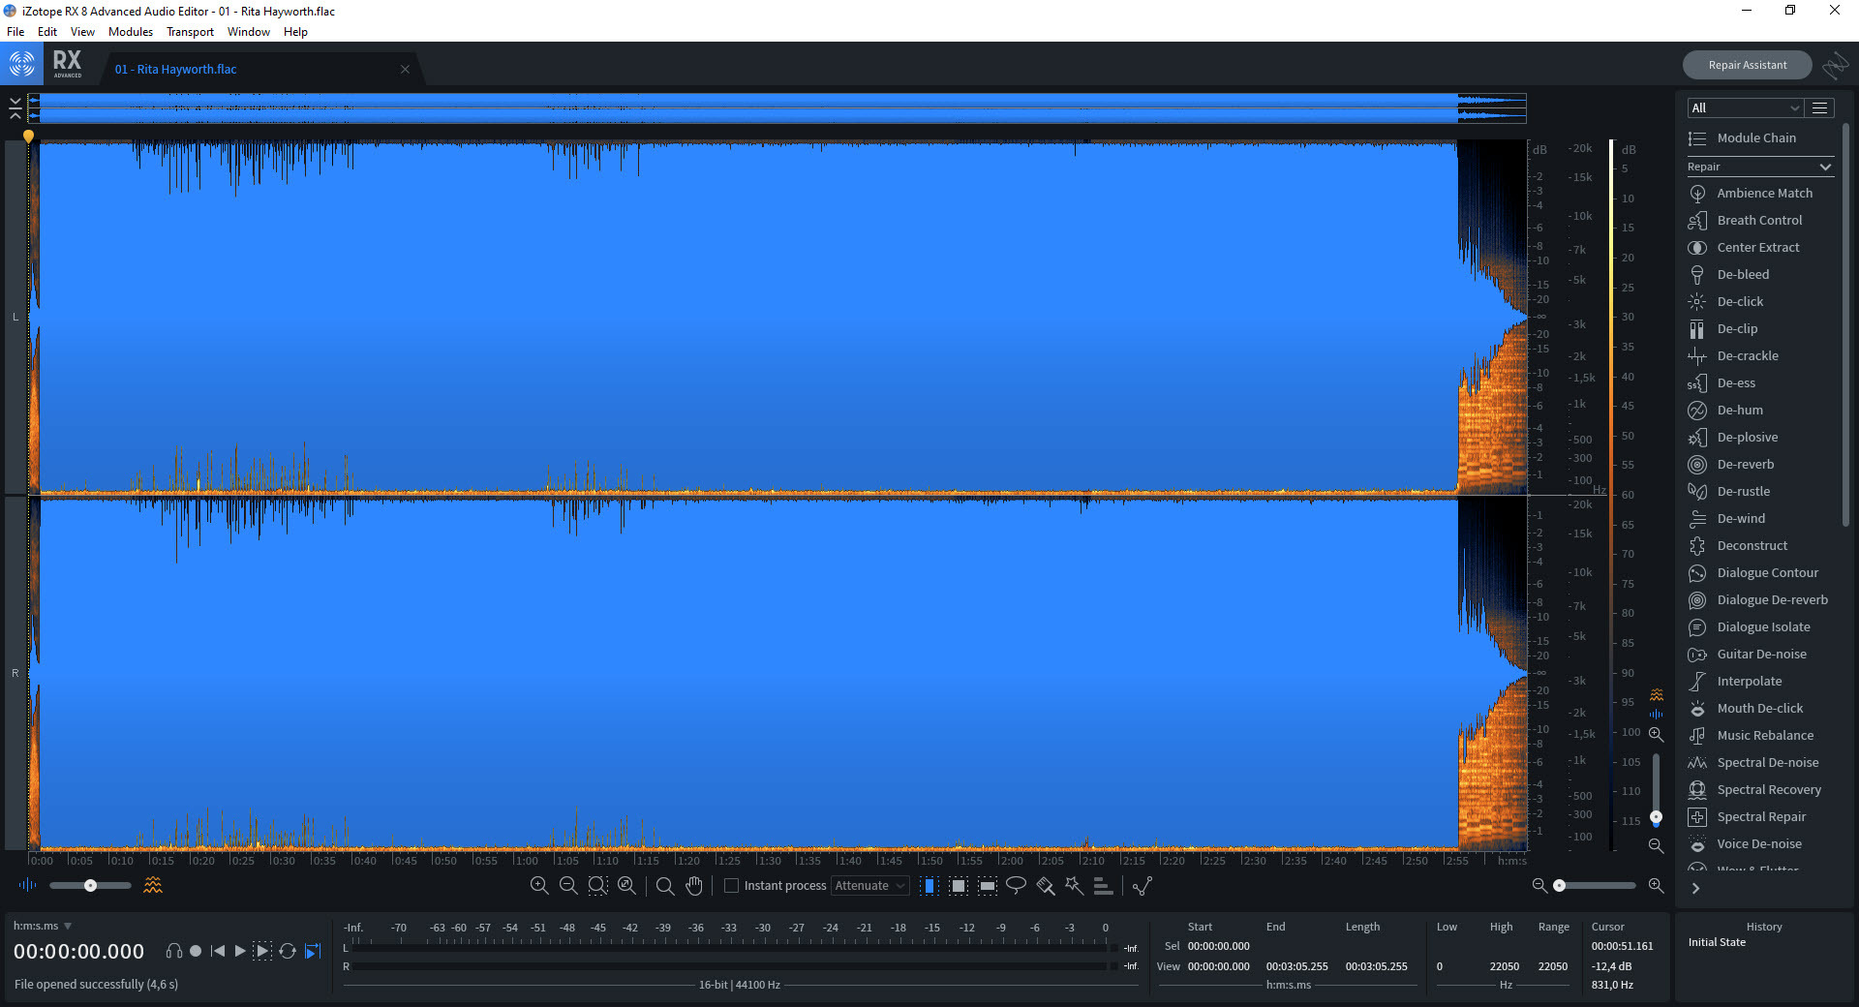Enable the Instant process checkbox

(x=732, y=886)
